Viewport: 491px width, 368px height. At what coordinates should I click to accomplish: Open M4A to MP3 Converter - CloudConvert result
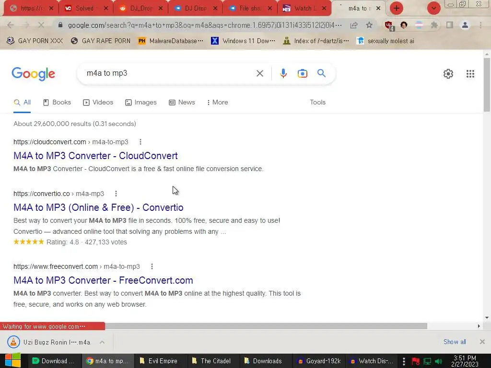click(95, 156)
